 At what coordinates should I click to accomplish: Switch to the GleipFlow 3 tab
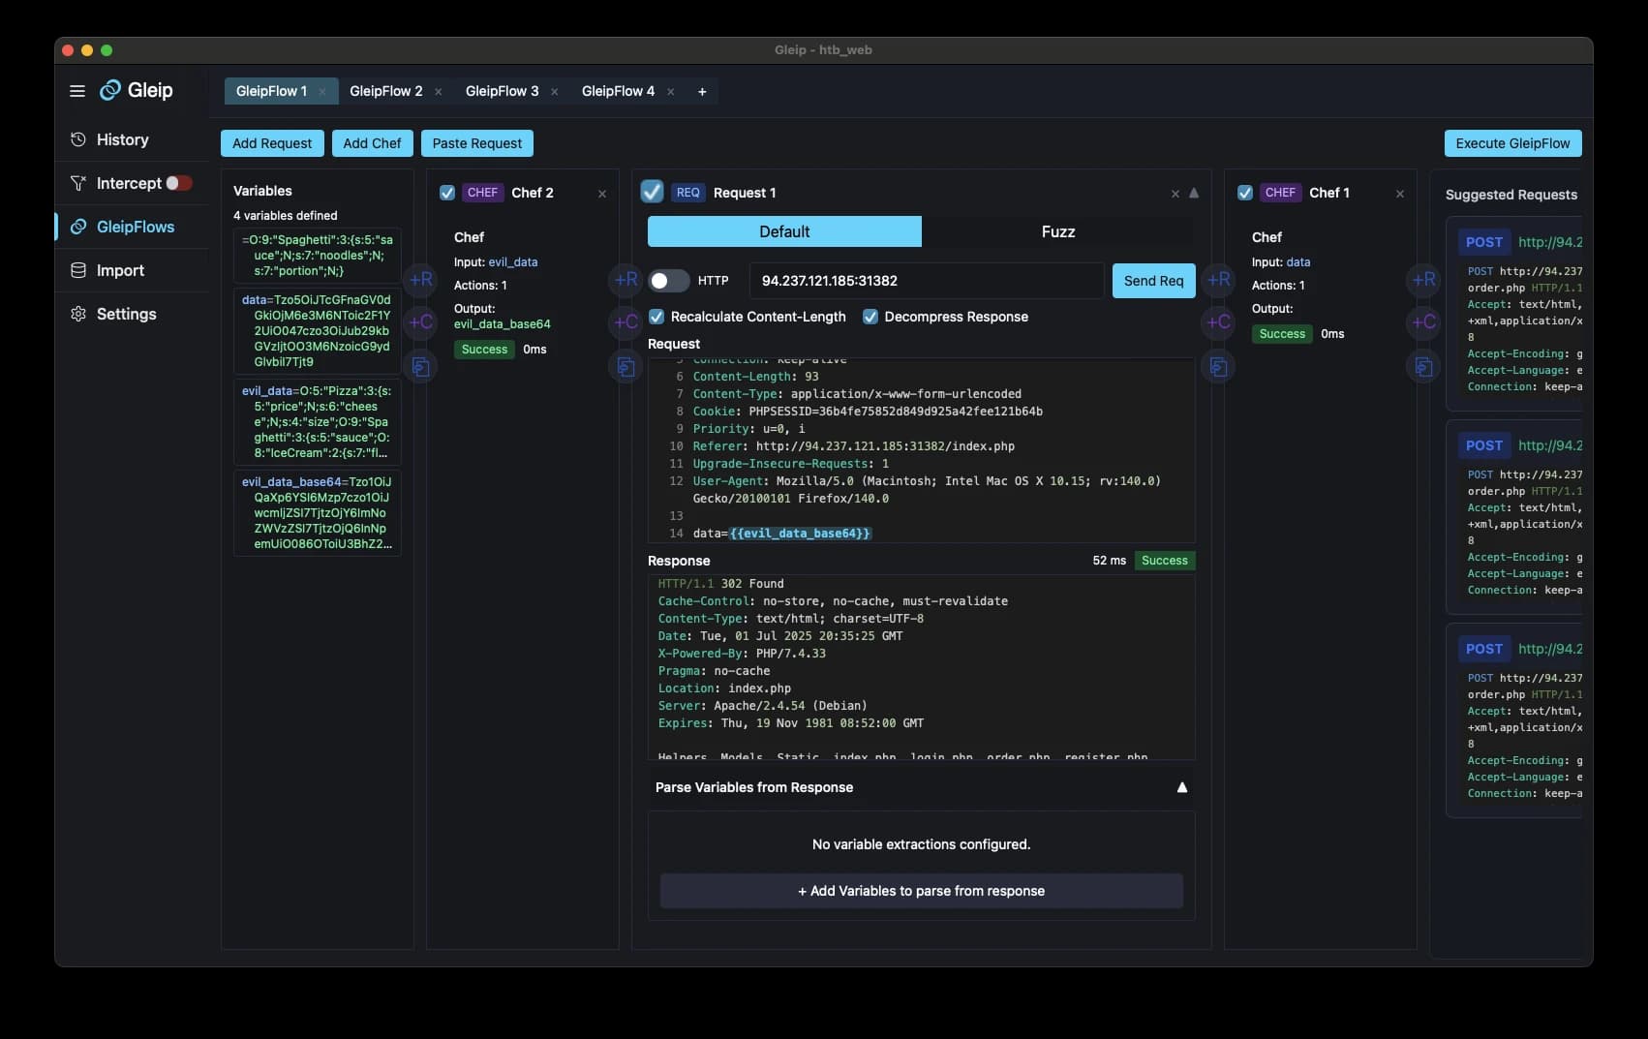(x=502, y=91)
